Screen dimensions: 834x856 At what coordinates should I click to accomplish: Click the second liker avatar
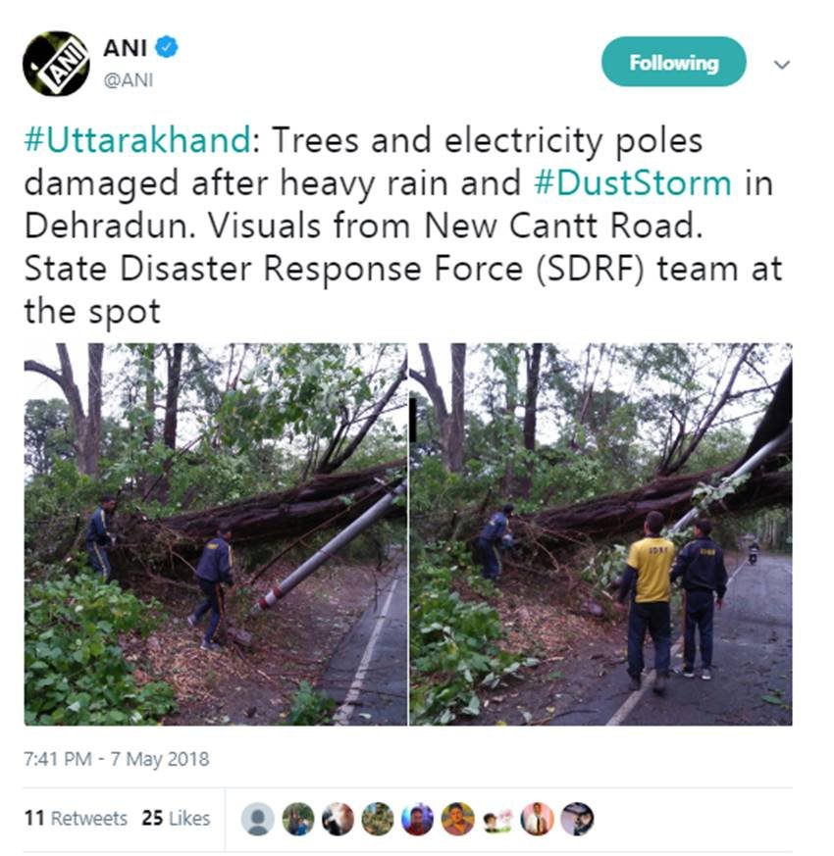297,819
